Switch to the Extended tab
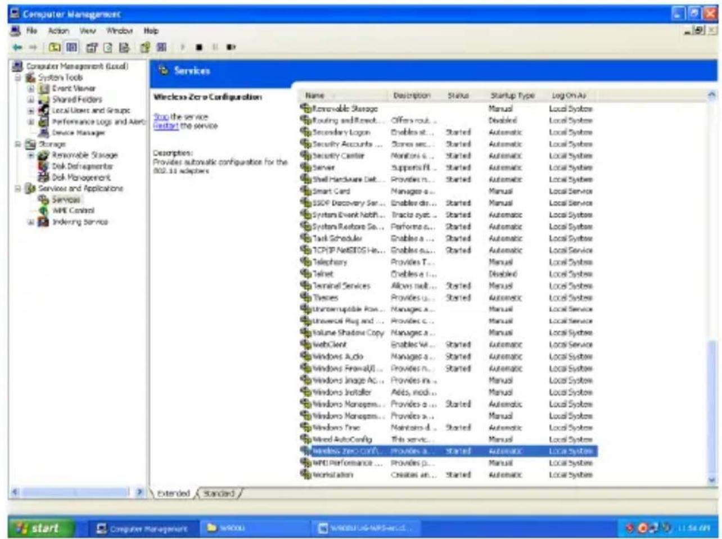This screenshot has width=722, height=539. coord(173,493)
